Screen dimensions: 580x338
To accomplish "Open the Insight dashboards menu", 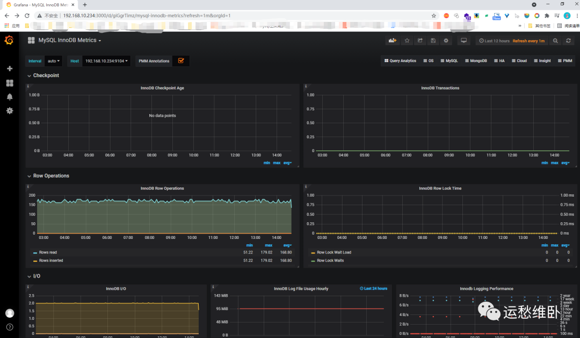I will coord(542,61).
